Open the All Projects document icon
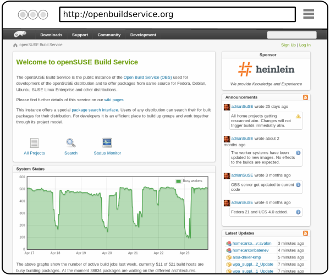The image size is (330, 275). [x=34, y=143]
